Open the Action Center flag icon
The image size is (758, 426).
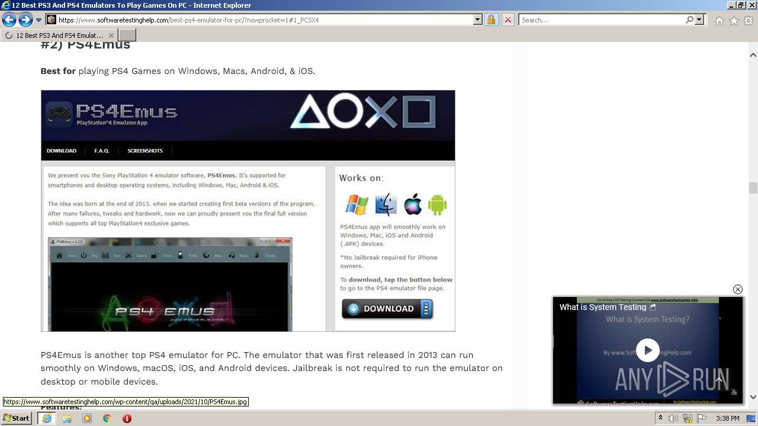[702, 418]
